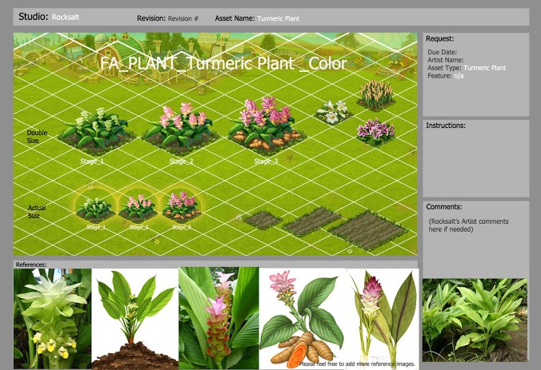The height and width of the screenshot is (370, 541).
Task: Click the Revision # field
Action: 183,18
